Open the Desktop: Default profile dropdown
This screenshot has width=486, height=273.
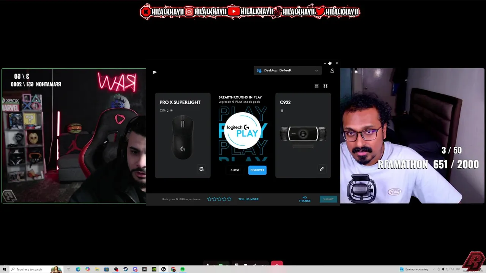[287, 70]
